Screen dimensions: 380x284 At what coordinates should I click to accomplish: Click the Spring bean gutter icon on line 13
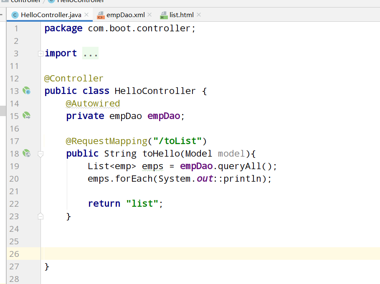pyautogui.click(x=27, y=91)
